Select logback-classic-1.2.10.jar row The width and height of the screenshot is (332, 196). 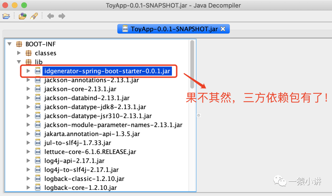[84, 179]
